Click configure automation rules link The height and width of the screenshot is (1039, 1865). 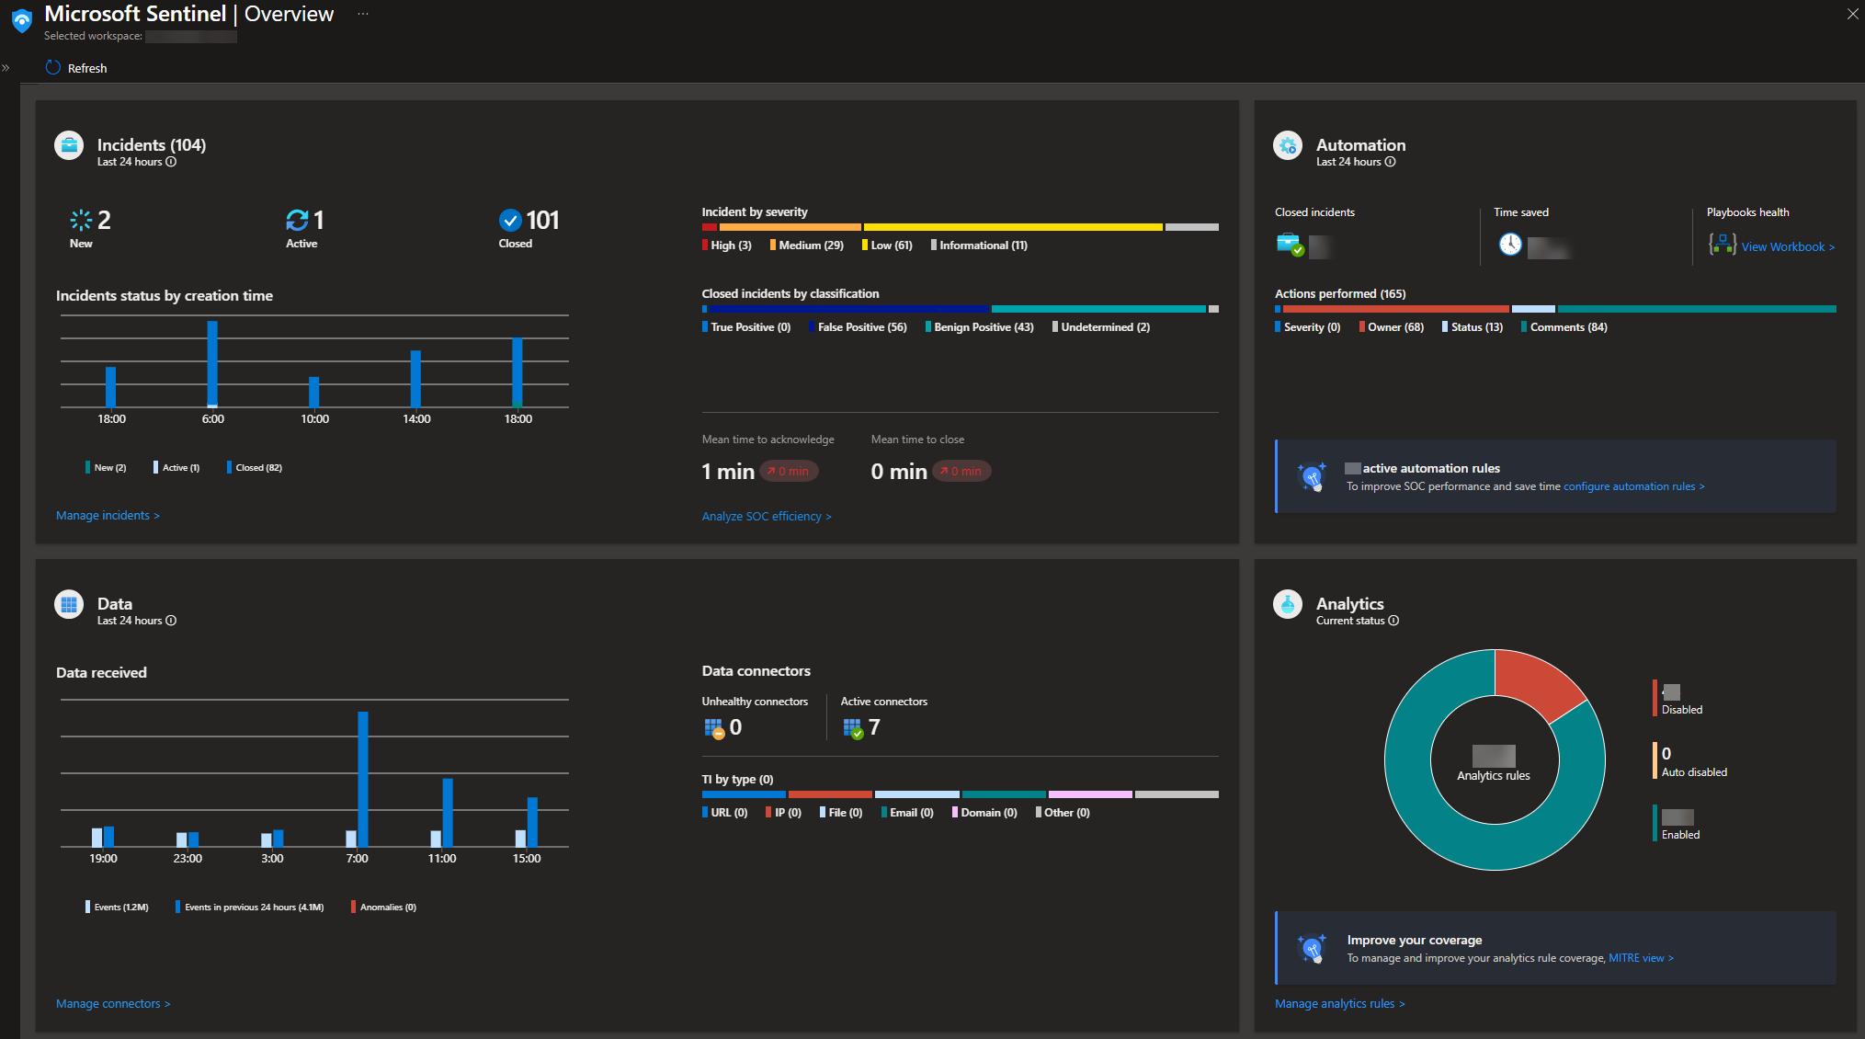point(1633,486)
